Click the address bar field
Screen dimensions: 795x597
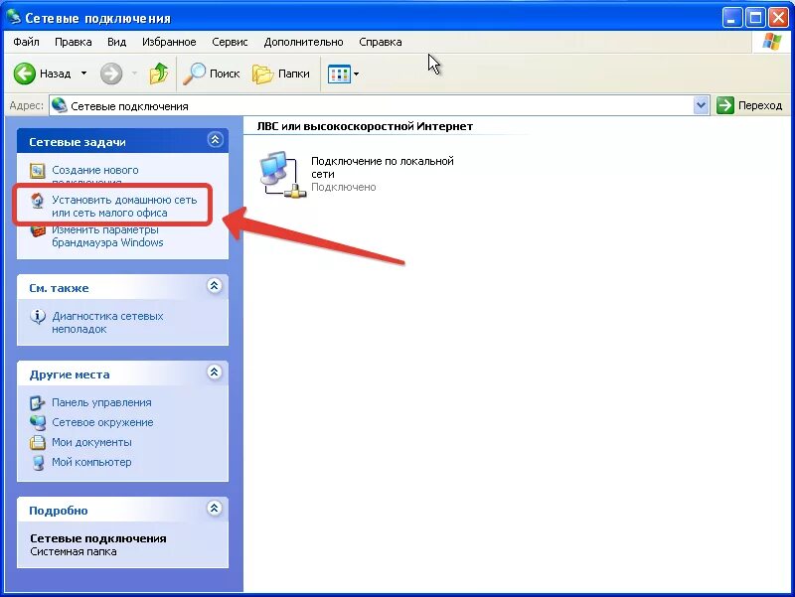click(x=379, y=106)
